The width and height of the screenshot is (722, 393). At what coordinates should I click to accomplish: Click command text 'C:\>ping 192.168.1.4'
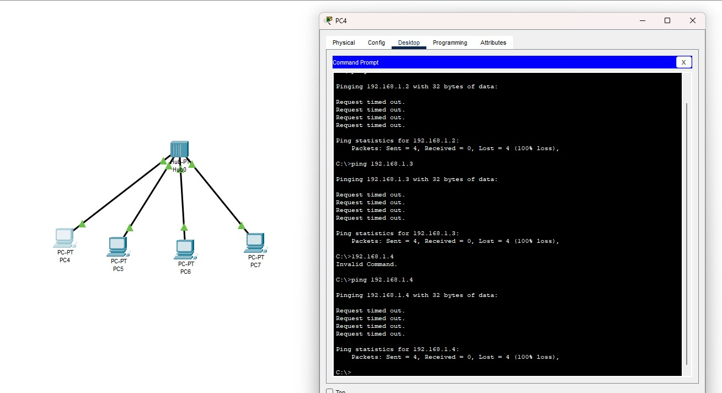click(x=374, y=280)
